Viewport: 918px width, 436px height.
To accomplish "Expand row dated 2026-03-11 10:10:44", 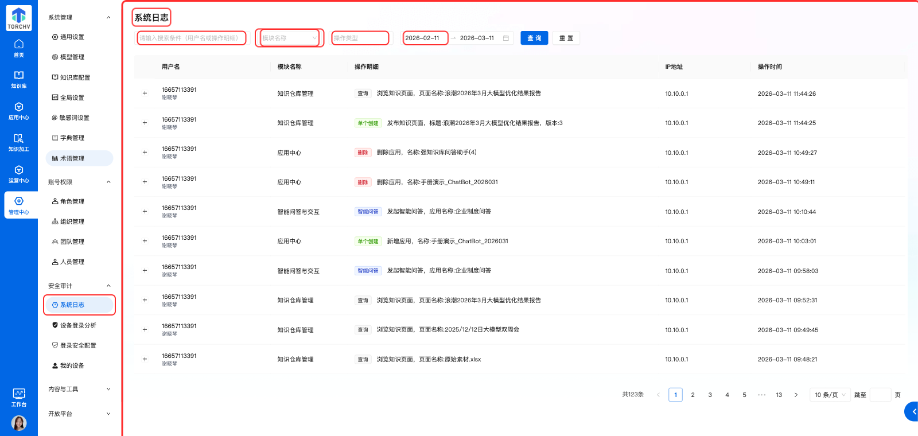I will [145, 212].
